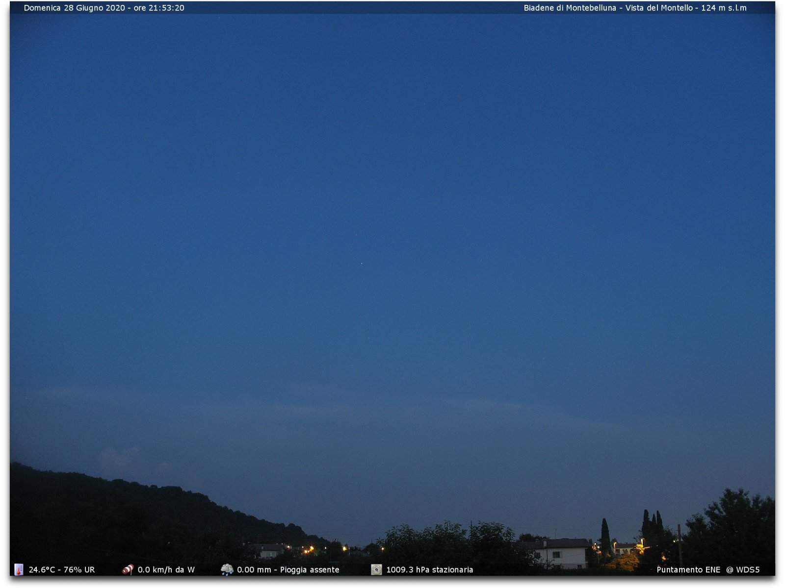Click the rainfall reading '0.00 mm - Pioggia assente'

288,570
